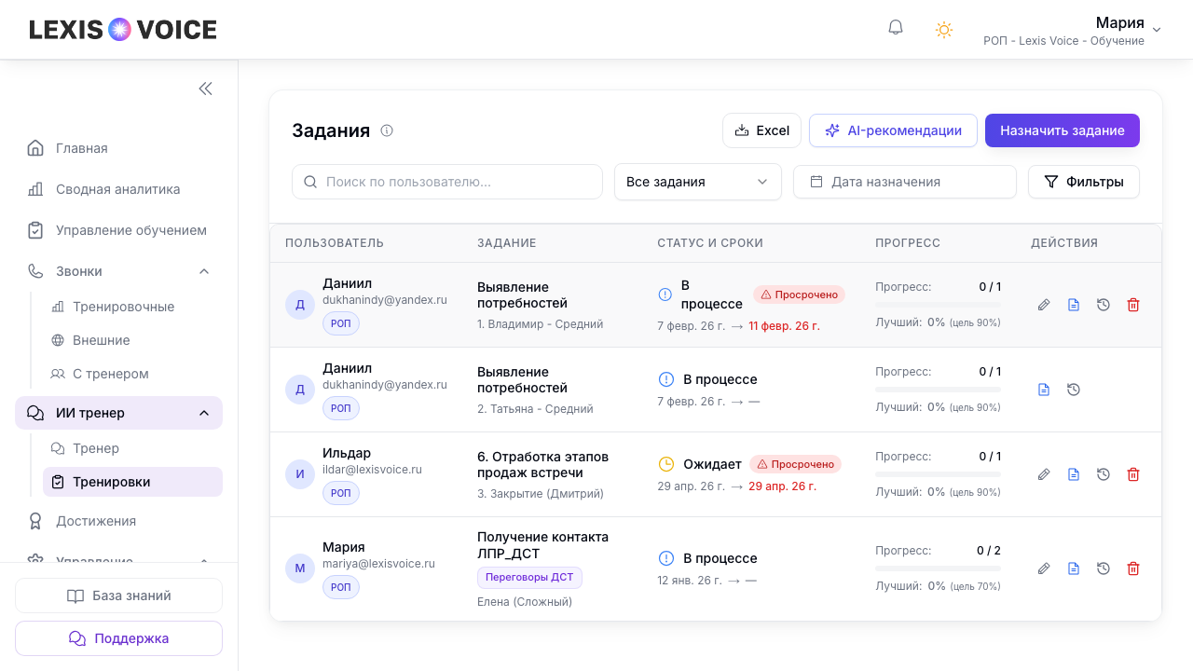Click info icon next to Задания
Image resolution: width=1193 pixels, height=671 pixels.
pos(387,130)
